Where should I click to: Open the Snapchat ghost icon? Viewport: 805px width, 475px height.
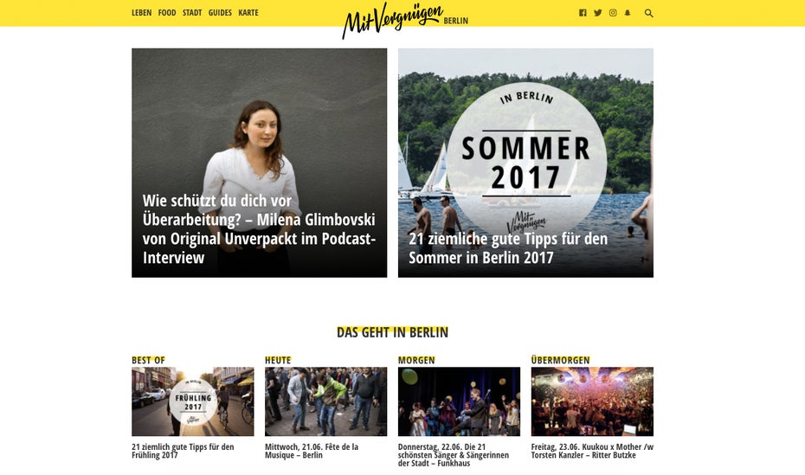pyautogui.click(x=628, y=13)
